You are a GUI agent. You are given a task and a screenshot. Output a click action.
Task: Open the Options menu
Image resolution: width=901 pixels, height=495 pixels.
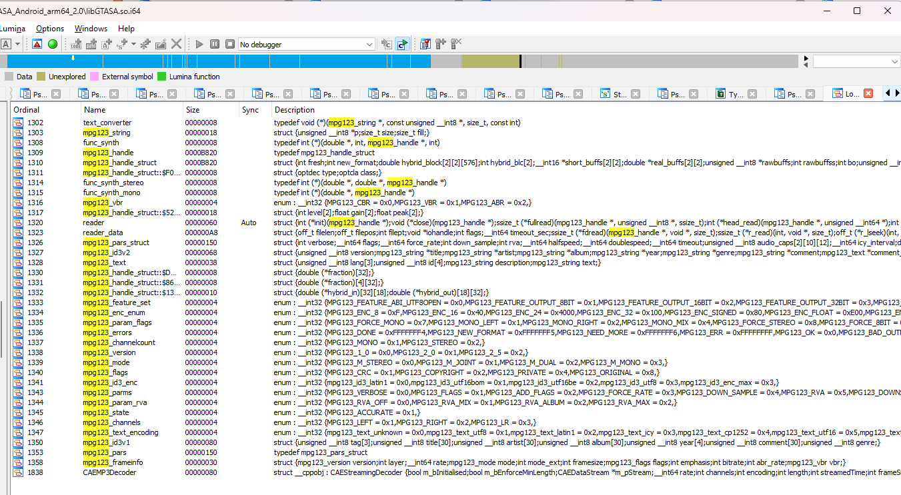pos(50,29)
